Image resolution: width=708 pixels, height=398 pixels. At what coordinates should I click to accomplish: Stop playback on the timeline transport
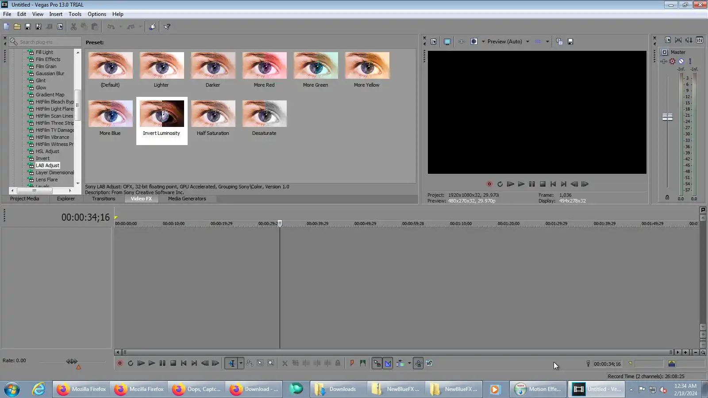click(x=173, y=364)
